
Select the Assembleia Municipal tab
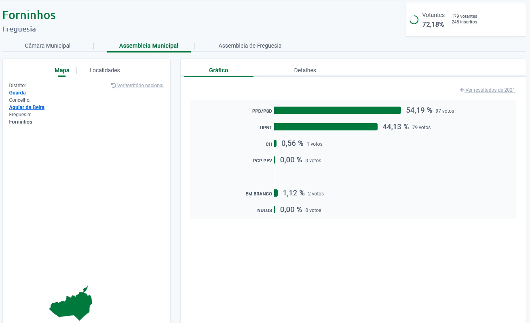pyautogui.click(x=148, y=46)
